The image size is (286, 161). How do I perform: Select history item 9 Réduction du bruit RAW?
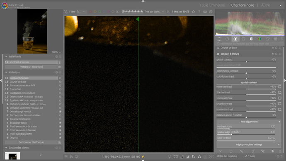tap(31, 104)
